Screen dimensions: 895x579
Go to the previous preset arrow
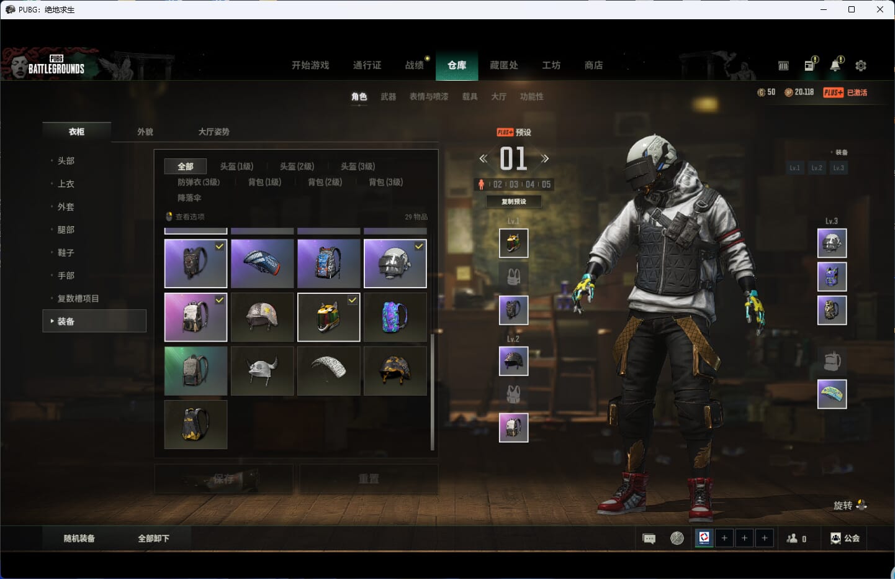(x=483, y=158)
